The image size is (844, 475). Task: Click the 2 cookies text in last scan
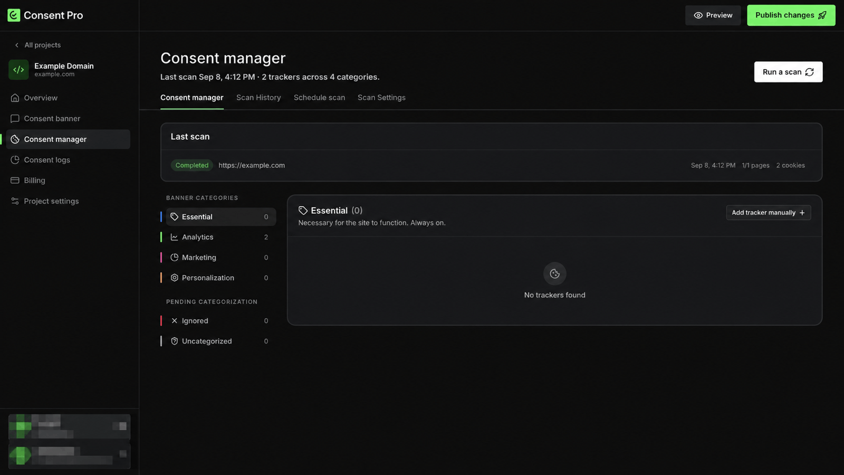790,165
